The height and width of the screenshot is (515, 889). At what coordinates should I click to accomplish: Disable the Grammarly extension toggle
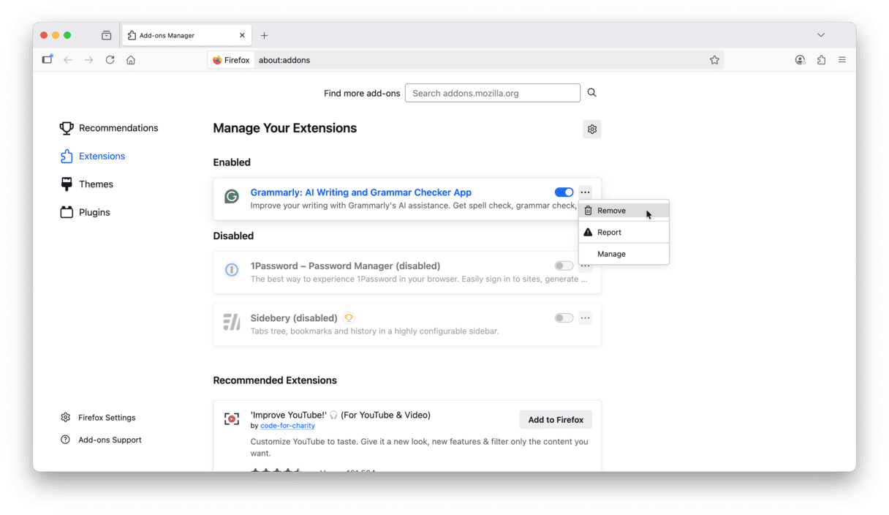[x=564, y=192]
